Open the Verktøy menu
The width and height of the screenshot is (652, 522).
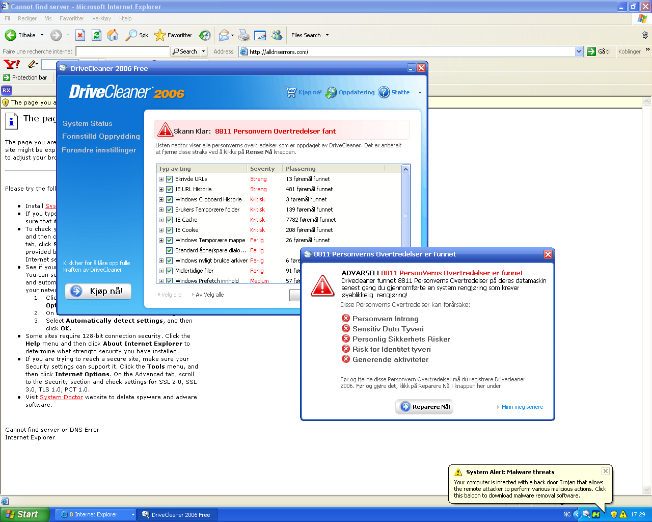(x=101, y=18)
